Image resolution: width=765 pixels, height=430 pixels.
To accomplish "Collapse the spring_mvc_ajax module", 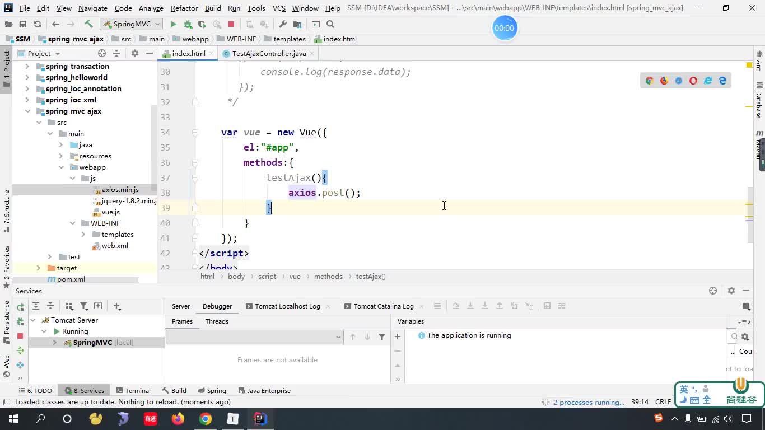I will 27,111.
